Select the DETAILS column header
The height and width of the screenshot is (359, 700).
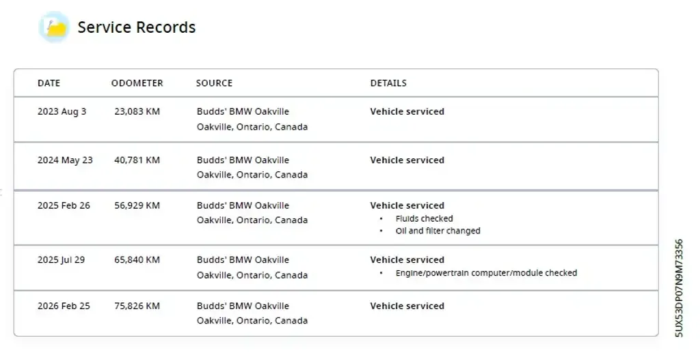[x=388, y=83]
